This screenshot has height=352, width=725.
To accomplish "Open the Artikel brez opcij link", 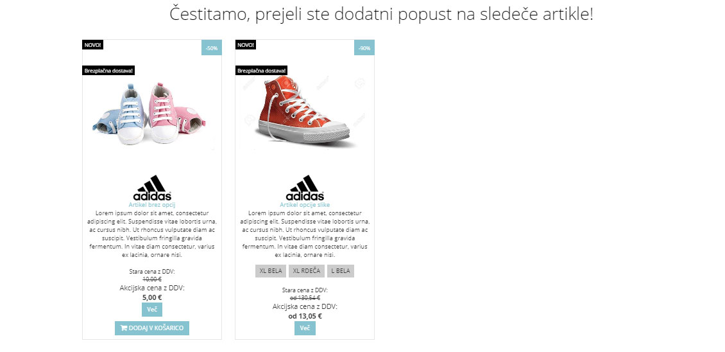I will click(152, 205).
